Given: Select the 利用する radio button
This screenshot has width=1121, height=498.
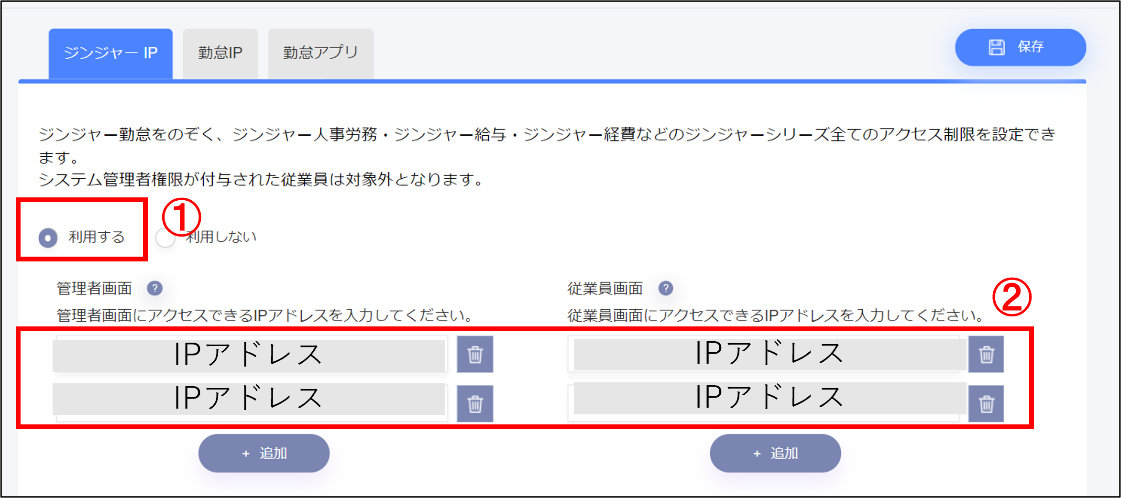Looking at the screenshot, I should point(48,238).
